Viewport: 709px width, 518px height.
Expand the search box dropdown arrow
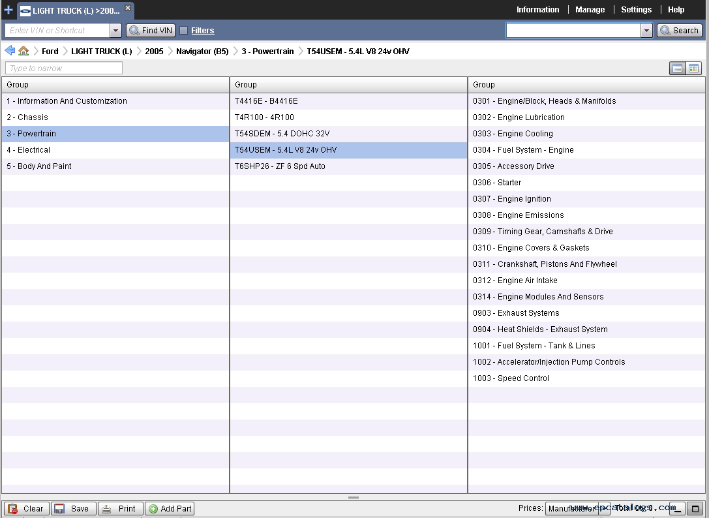(x=646, y=31)
